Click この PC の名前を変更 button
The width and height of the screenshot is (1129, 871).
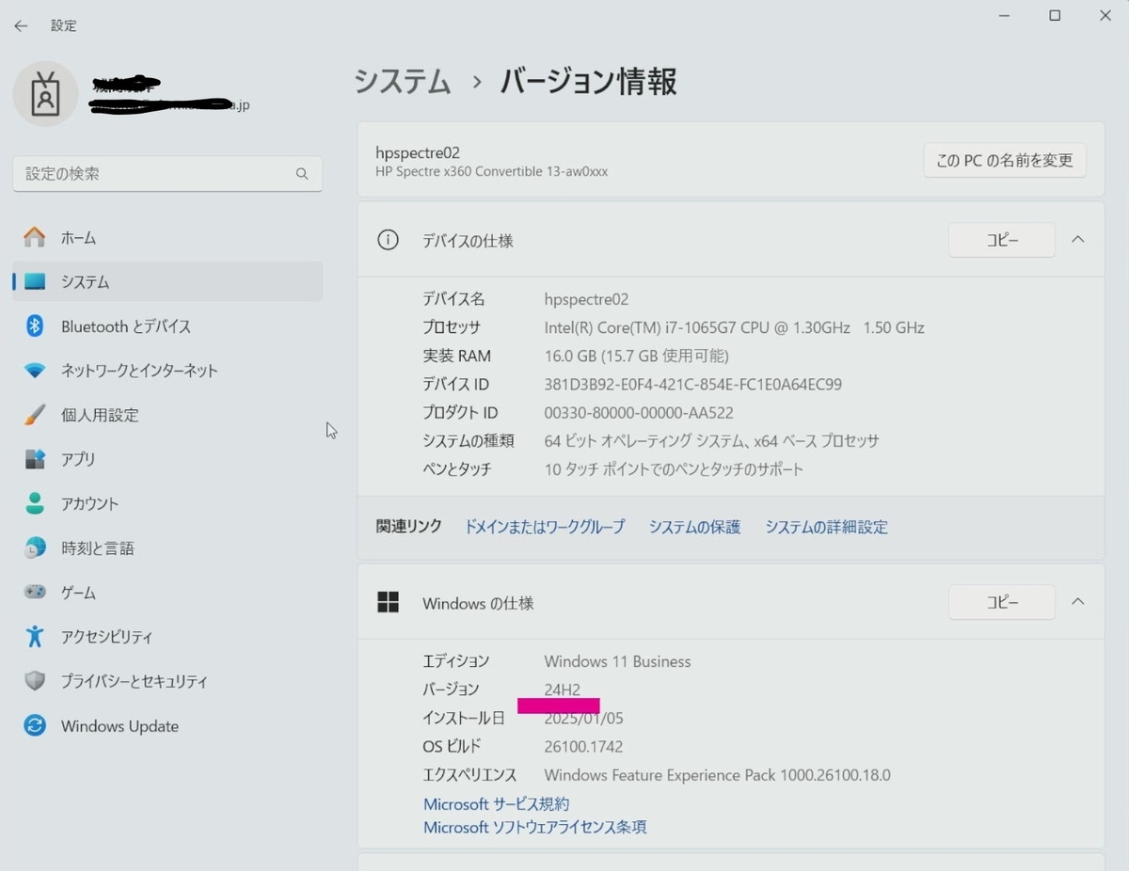tap(1005, 160)
